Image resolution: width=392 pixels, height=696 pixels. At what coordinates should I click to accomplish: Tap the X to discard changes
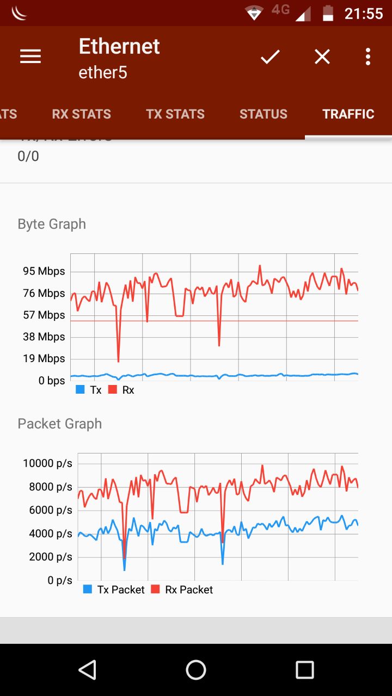[x=322, y=57]
